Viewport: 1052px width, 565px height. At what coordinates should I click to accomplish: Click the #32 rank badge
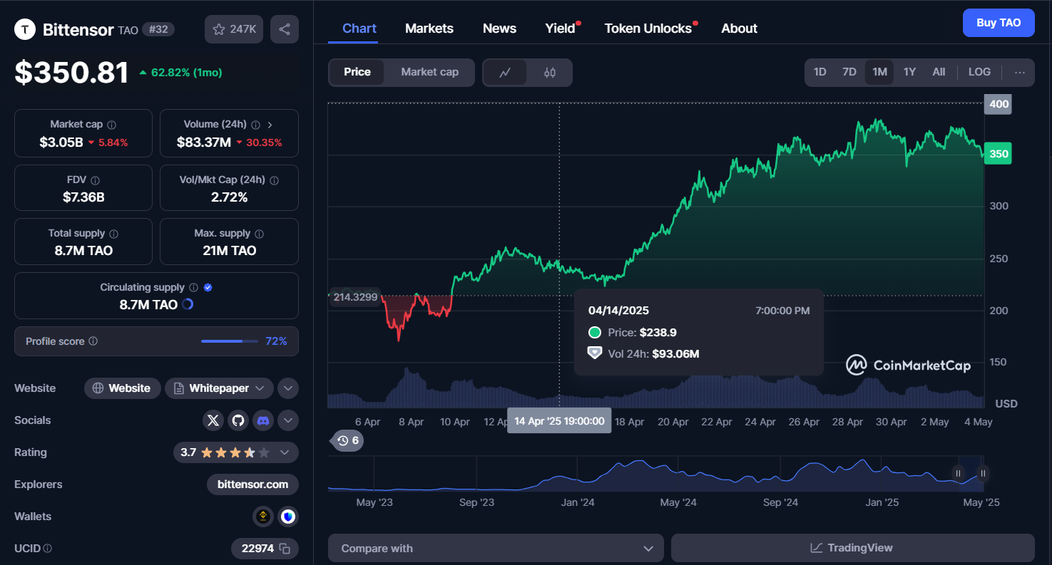(x=158, y=29)
